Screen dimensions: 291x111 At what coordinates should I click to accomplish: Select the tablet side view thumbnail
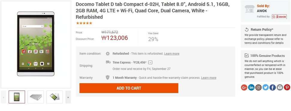tap(36, 97)
